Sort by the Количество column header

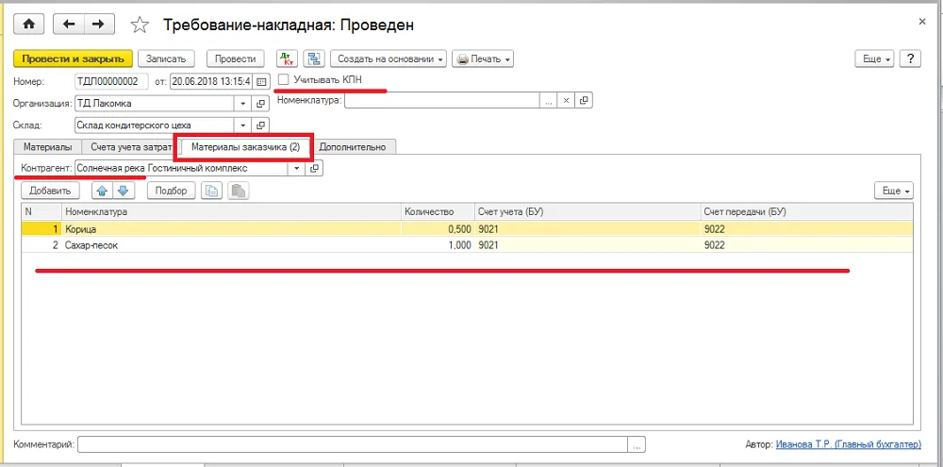coord(438,212)
